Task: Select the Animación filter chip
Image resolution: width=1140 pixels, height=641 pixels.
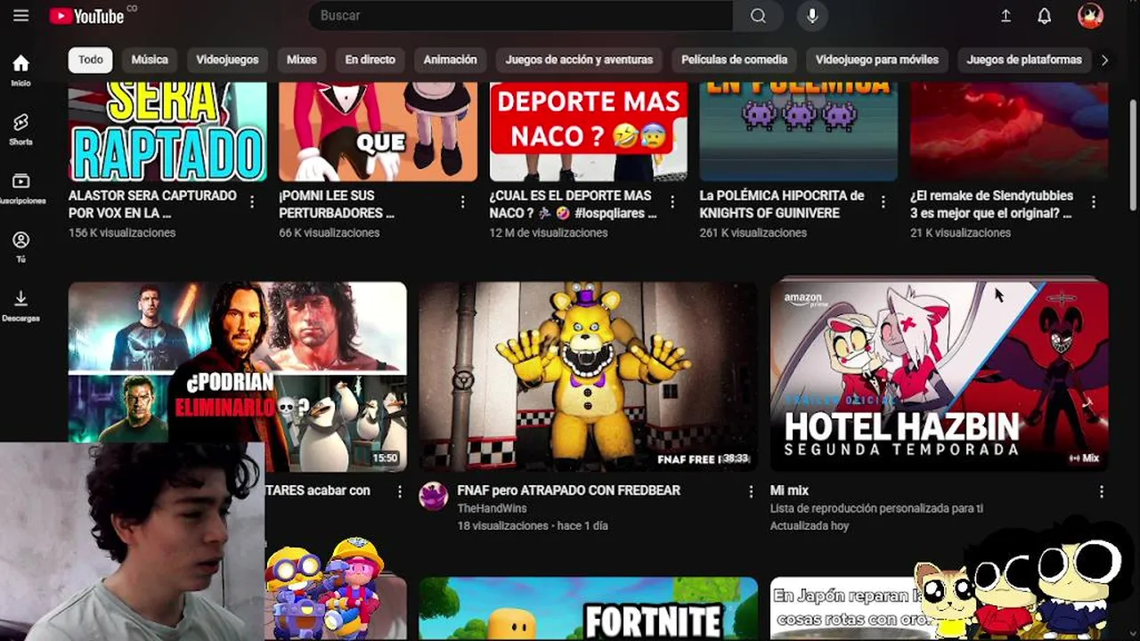Action: coord(451,60)
